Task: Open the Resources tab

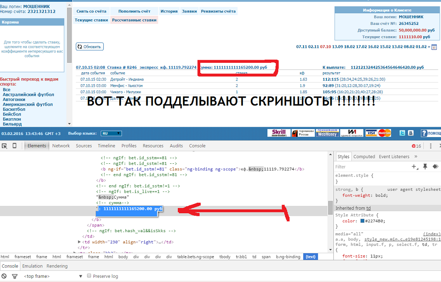Action: point(153,146)
